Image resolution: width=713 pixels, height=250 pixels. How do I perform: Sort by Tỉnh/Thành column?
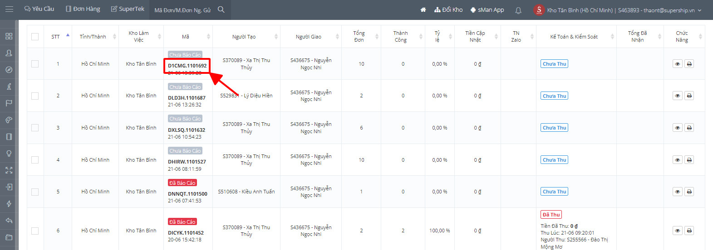pos(95,37)
